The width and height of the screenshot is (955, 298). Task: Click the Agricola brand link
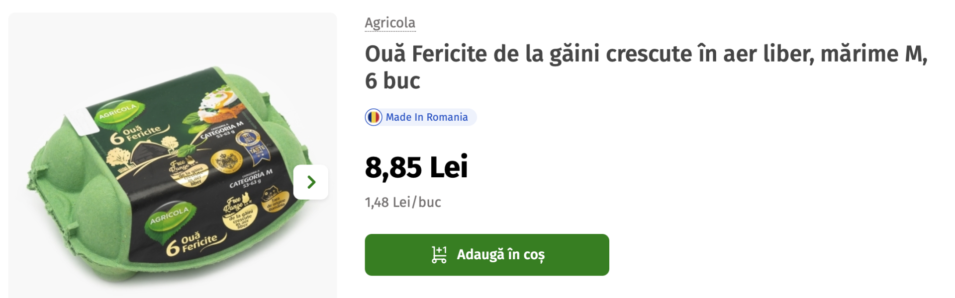[390, 23]
